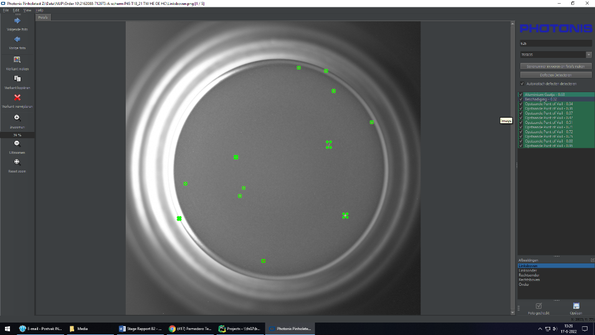Open the View menu
This screenshot has width=595, height=335.
point(27,10)
